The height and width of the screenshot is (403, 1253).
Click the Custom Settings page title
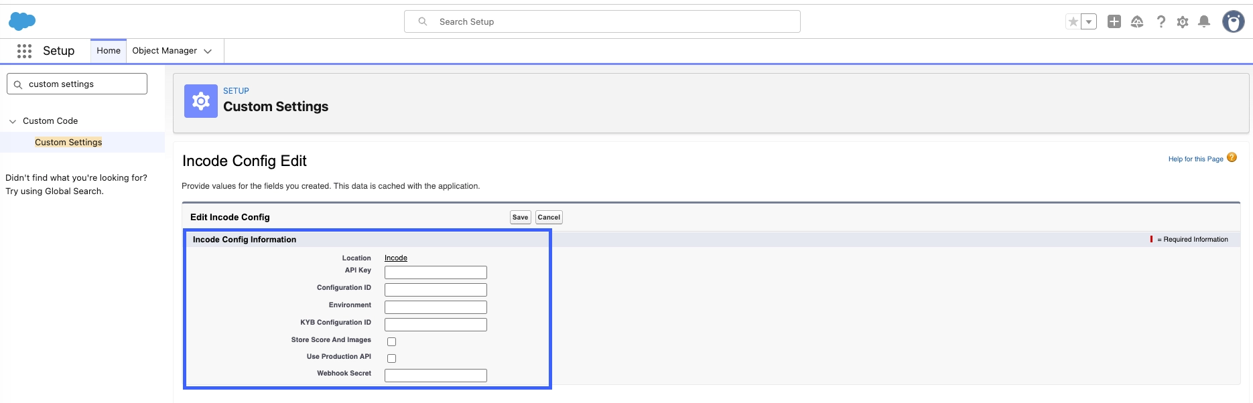[276, 107]
